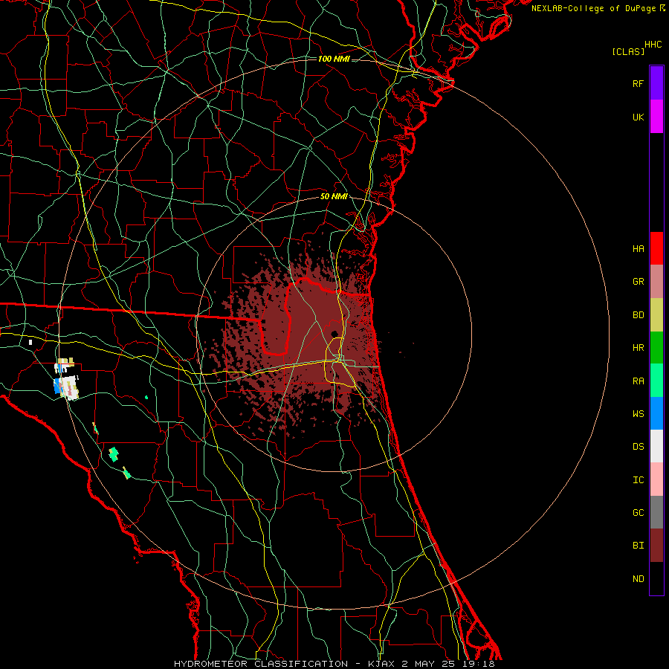Image resolution: width=669 pixels, height=669 pixels.
Task: Click the WS blue legend swatch
Action: pyautogui.click(x=656, y=413)
